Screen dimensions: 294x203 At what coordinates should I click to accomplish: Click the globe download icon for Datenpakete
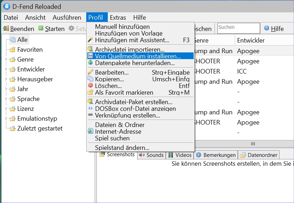(90, 63)
